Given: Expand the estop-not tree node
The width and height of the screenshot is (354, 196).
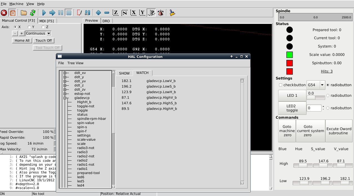Looking at the screenshot, I should (65, 94).
